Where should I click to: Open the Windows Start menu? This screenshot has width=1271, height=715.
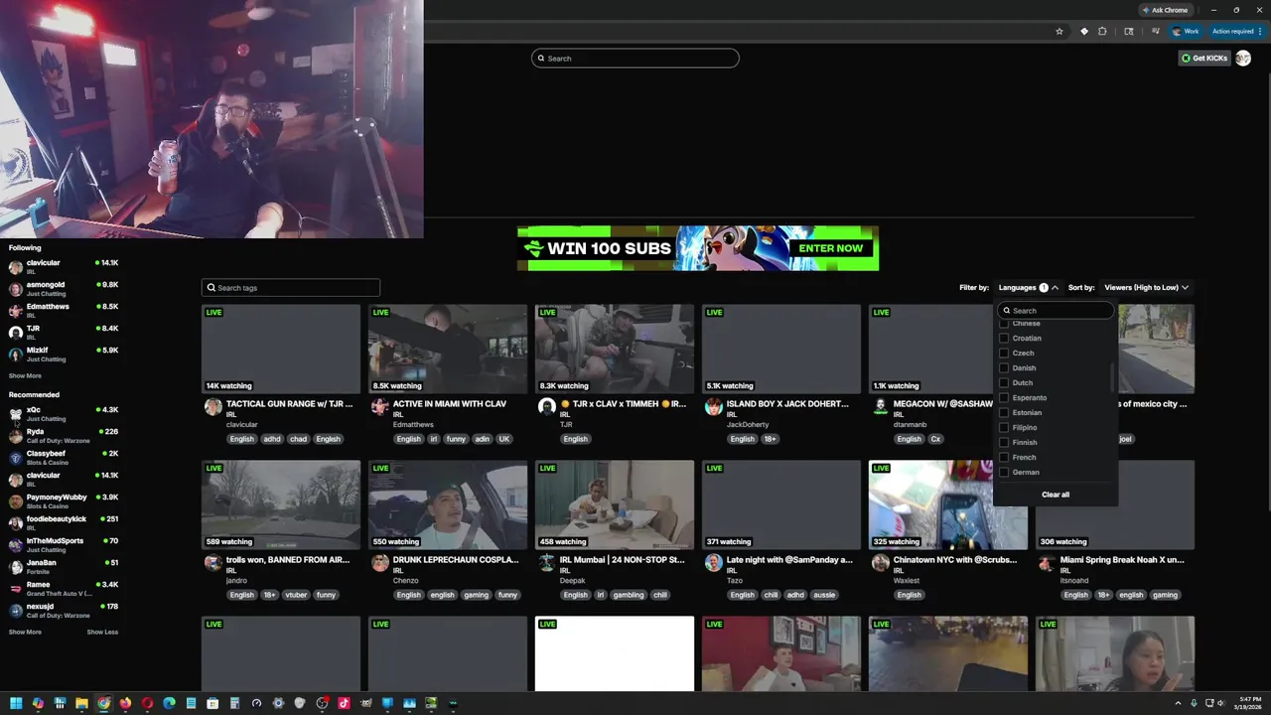(x=16, y=703)
